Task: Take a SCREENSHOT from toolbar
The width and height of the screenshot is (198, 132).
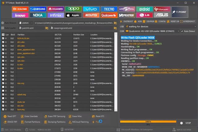Action: [188, 22]
